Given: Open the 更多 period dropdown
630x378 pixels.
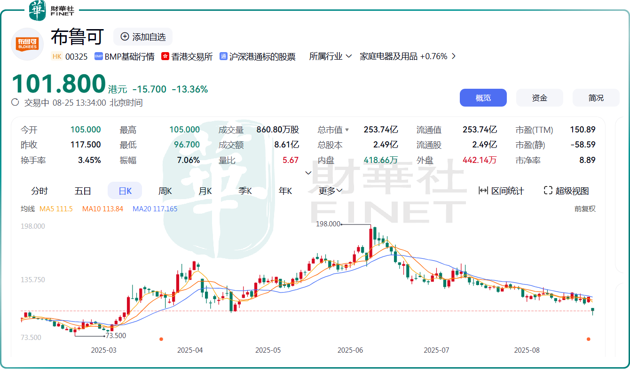Looking at the screenshot, I should point(331,191).
